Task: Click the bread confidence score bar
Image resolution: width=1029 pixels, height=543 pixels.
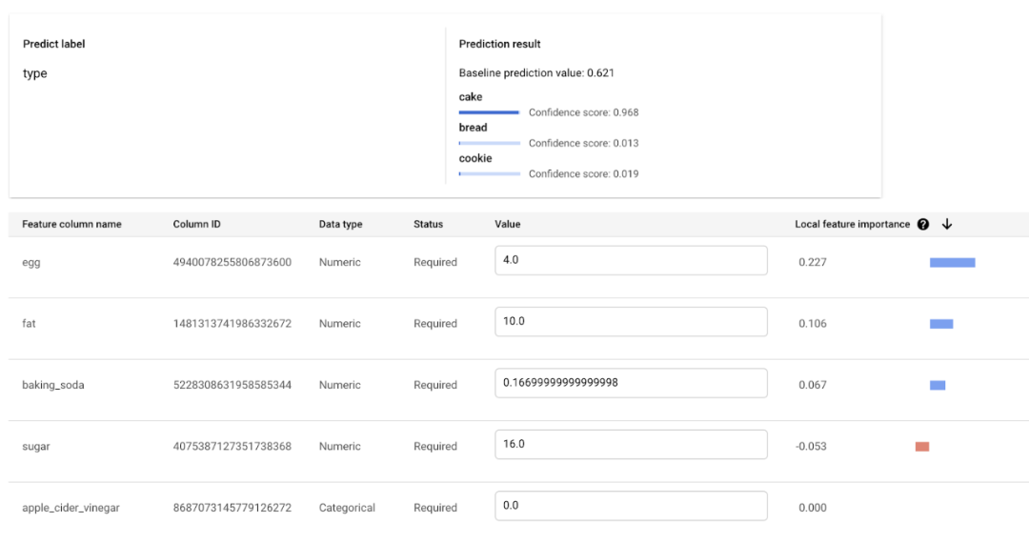Action: (490, 143)
